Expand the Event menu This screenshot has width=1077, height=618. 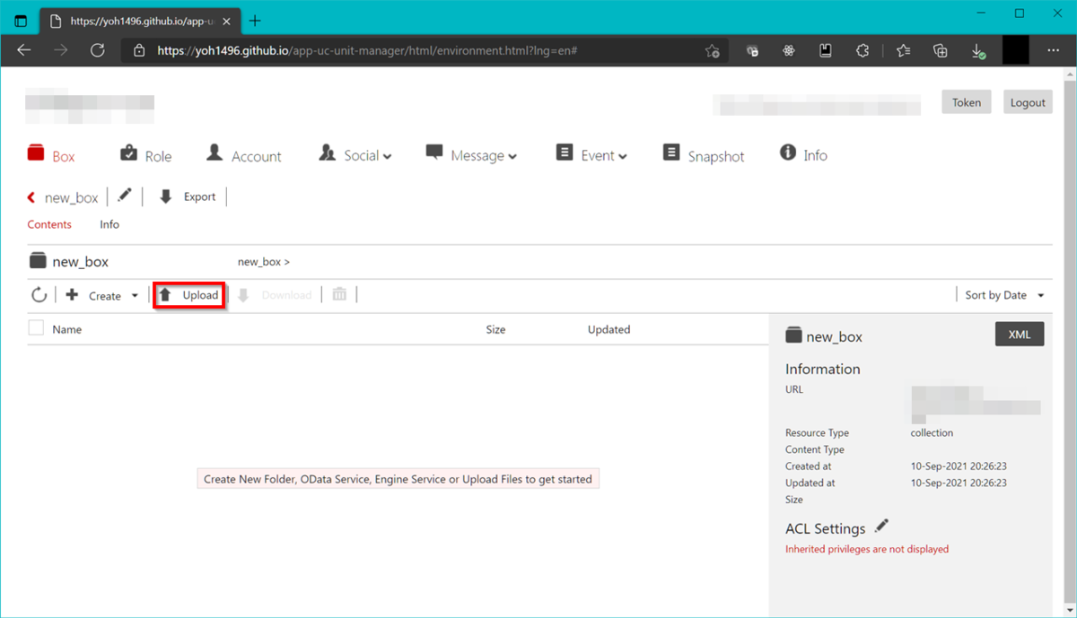tap(623, 157)
